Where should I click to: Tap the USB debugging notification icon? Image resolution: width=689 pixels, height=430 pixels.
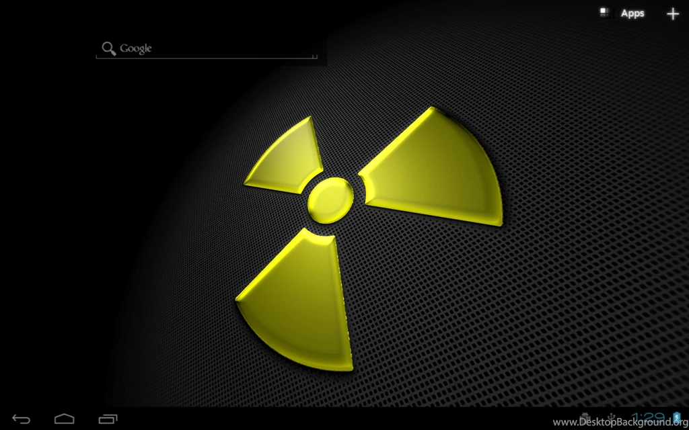coord(585,417)
